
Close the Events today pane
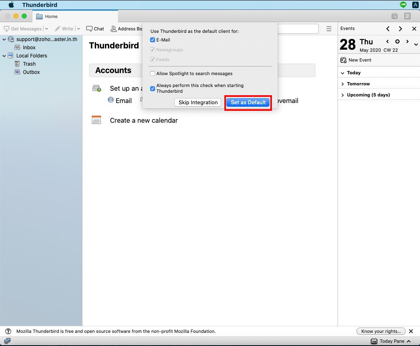[x=414, y=29]
